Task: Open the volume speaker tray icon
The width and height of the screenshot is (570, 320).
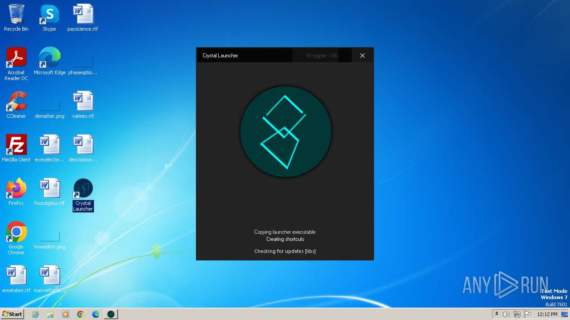Action: [x=506, y=314]
